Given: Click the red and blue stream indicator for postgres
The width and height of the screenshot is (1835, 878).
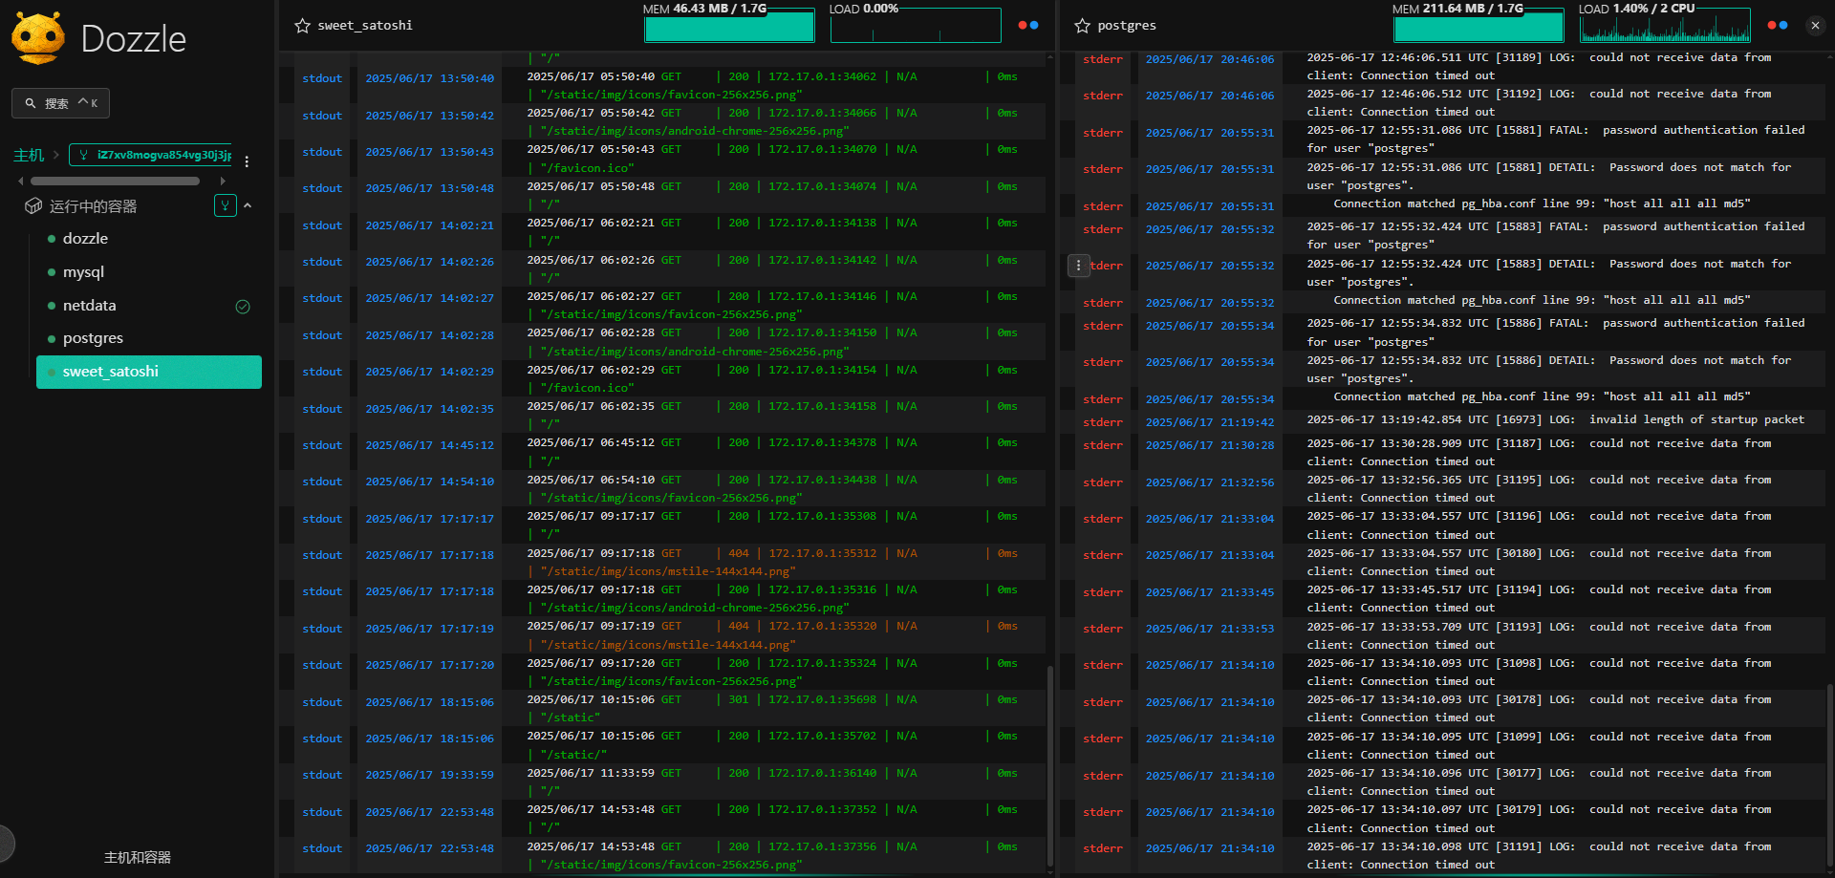Looking at the screenshot, I should click(1778, 26).
